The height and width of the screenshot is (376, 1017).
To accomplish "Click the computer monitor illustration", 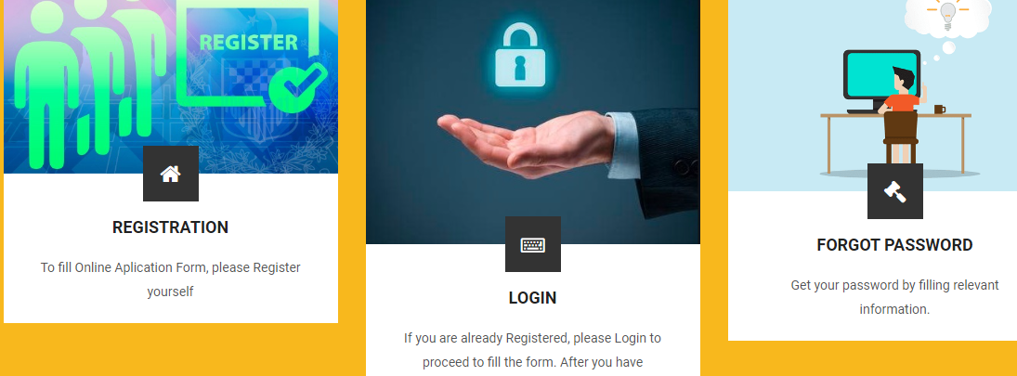I will click(881, 79).
